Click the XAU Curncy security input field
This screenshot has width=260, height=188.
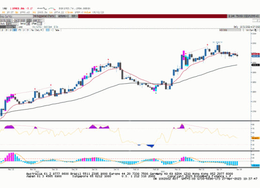pos(16,16)
